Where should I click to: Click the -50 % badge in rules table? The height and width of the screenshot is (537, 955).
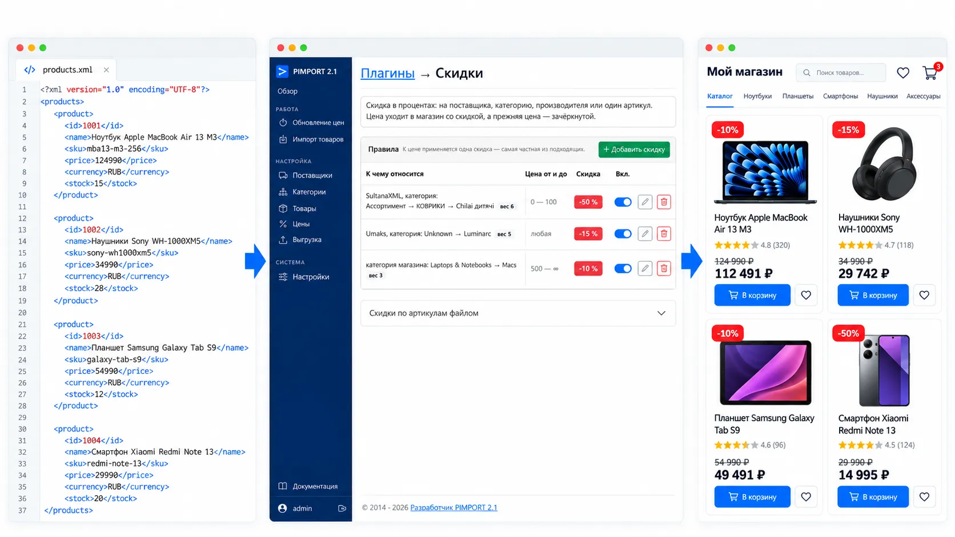point(588,202)
